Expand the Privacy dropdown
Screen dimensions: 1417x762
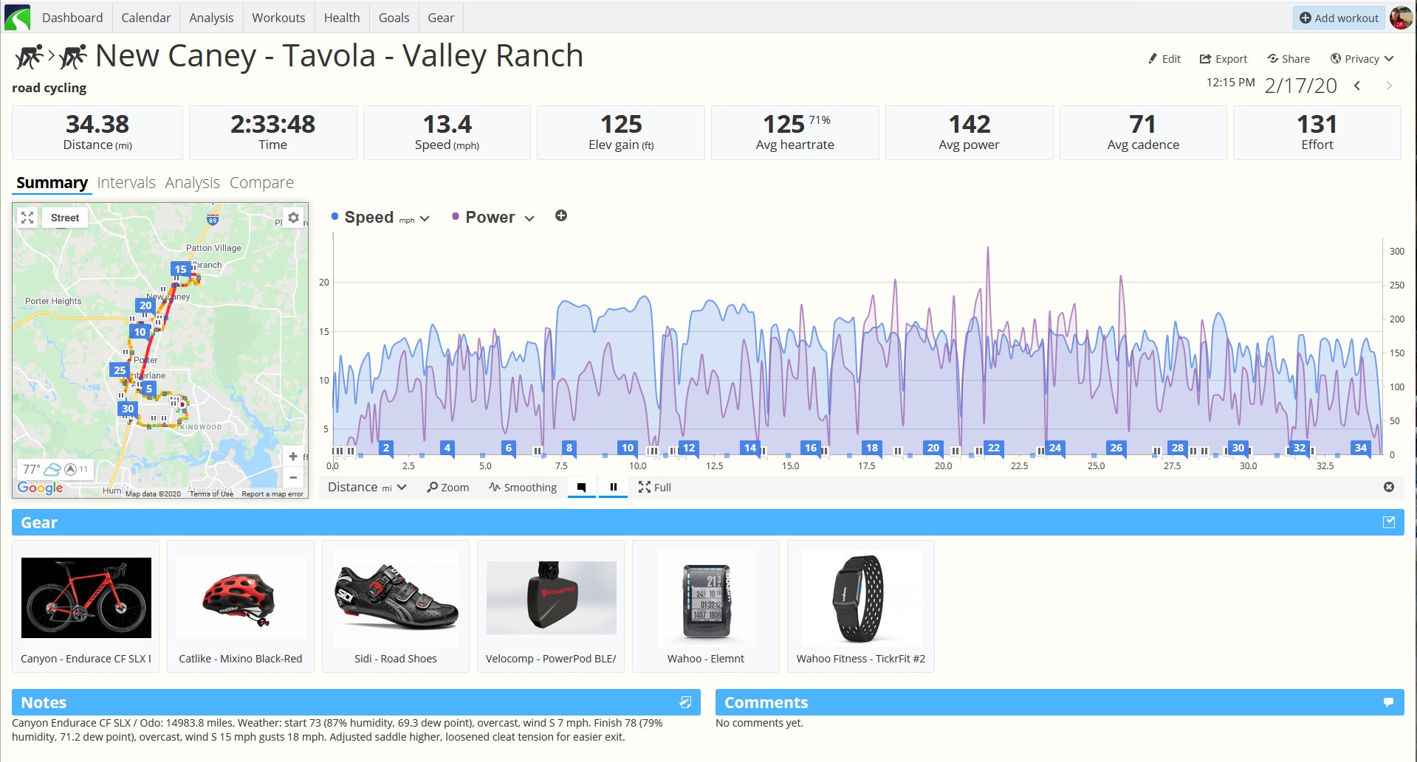pyautogui.click(x=1362, y=59)
